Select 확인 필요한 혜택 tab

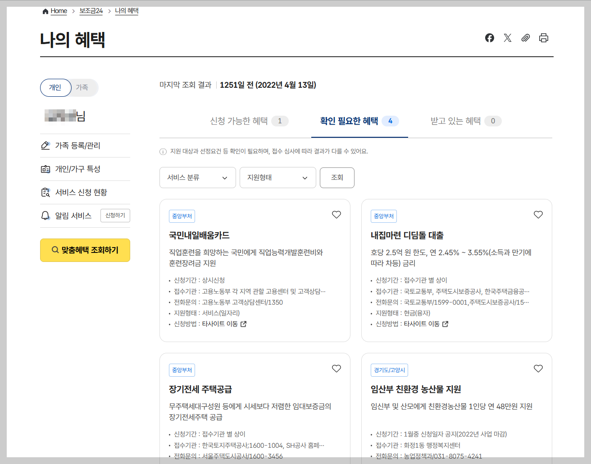(x=359, y=121)
